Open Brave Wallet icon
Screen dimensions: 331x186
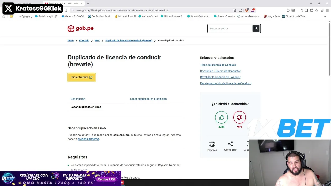[312, 10]
